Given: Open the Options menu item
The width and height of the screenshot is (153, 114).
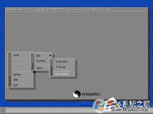Looking at the screenshot, I should (x=17, y=74).
